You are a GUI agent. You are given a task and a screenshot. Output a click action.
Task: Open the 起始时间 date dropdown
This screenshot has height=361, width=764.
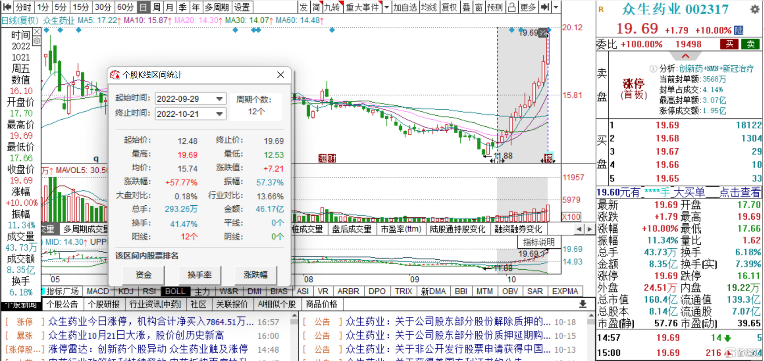219,99
